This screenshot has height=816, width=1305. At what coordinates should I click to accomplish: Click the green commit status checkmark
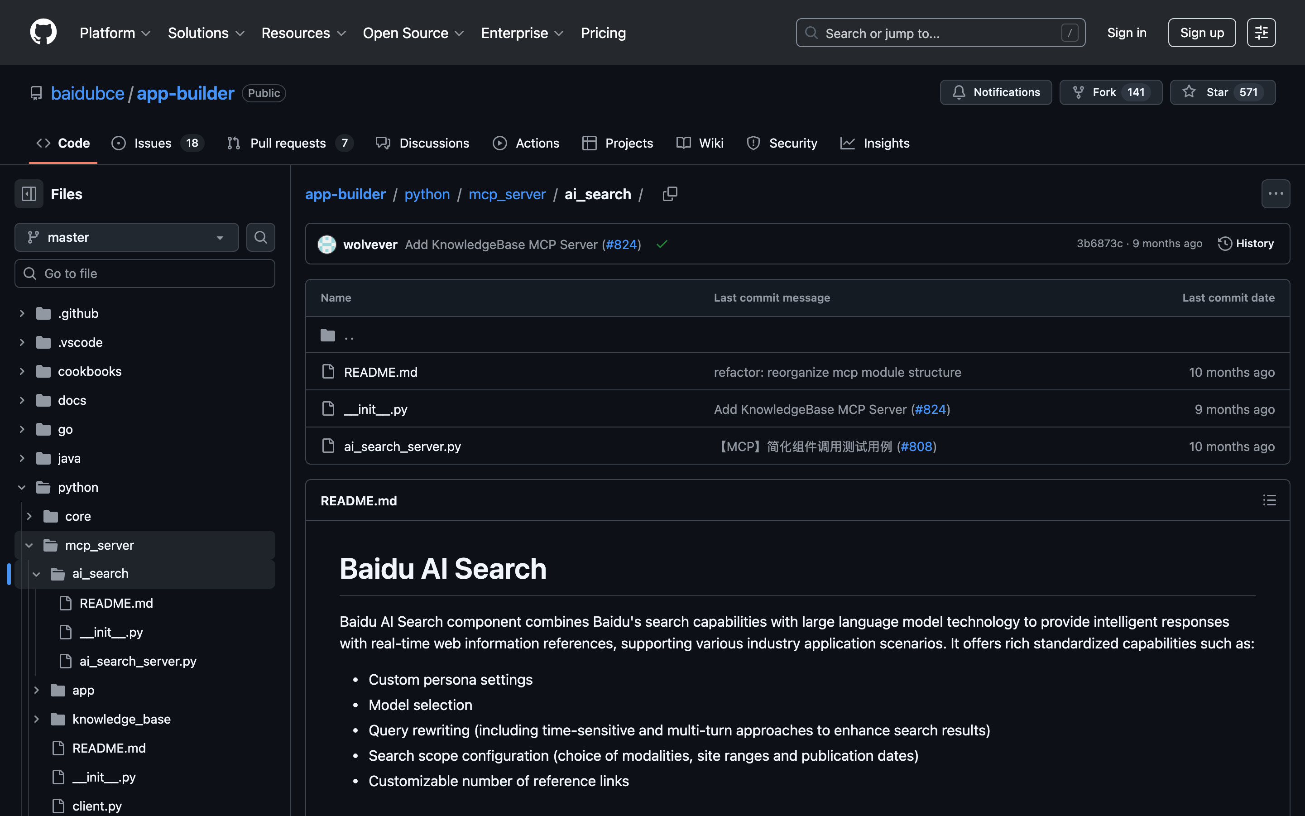click(x=662, y=245)
